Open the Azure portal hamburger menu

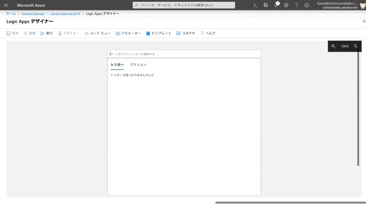point(6,5)
